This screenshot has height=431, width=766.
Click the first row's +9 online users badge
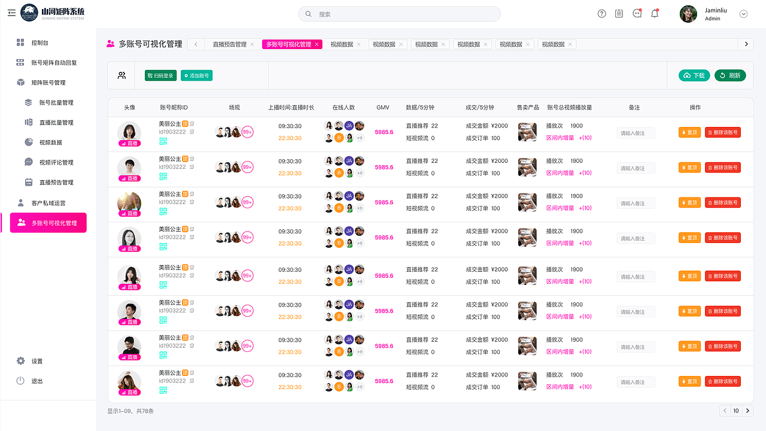click(359, 138)
